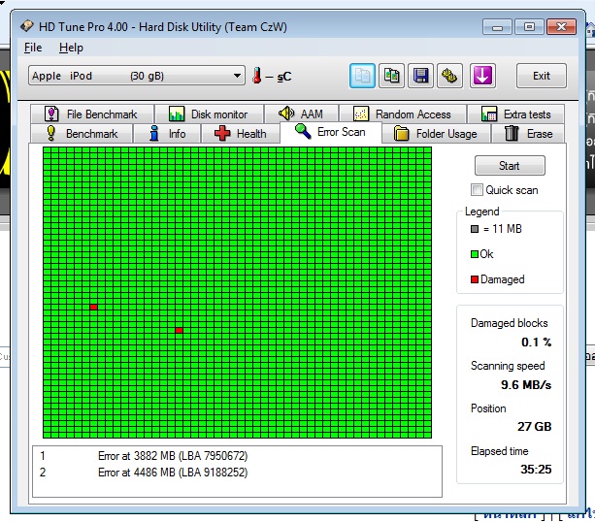Click the Exit button

coord(541,76)
